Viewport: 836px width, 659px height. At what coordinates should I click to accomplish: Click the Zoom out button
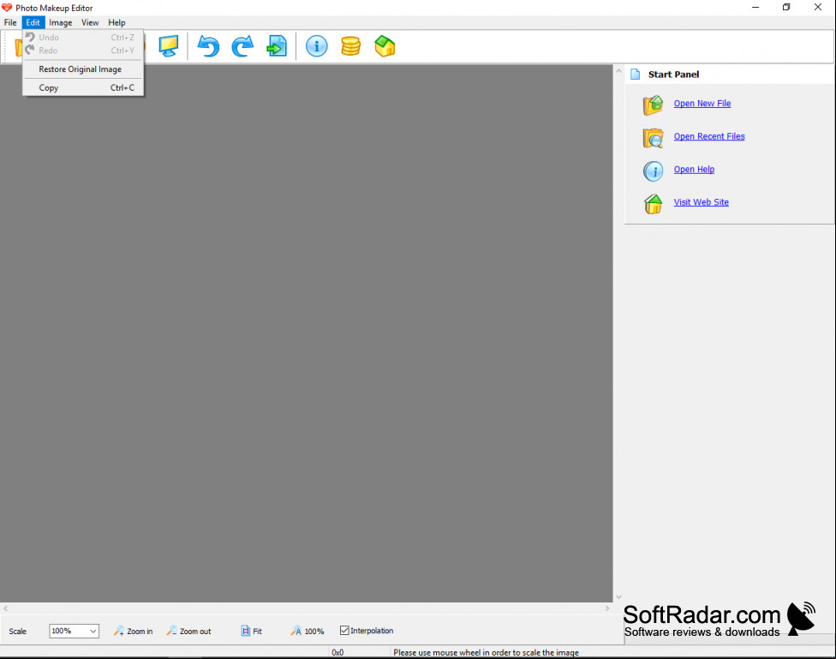pyautogui.click(x=188, y=632)
